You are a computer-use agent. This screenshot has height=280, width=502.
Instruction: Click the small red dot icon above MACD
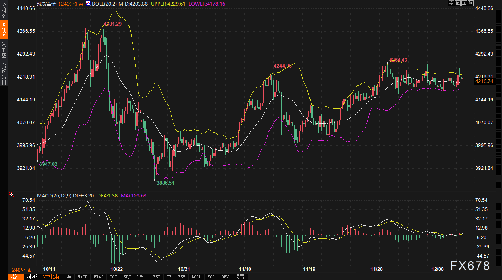click(x=12, y=195)
